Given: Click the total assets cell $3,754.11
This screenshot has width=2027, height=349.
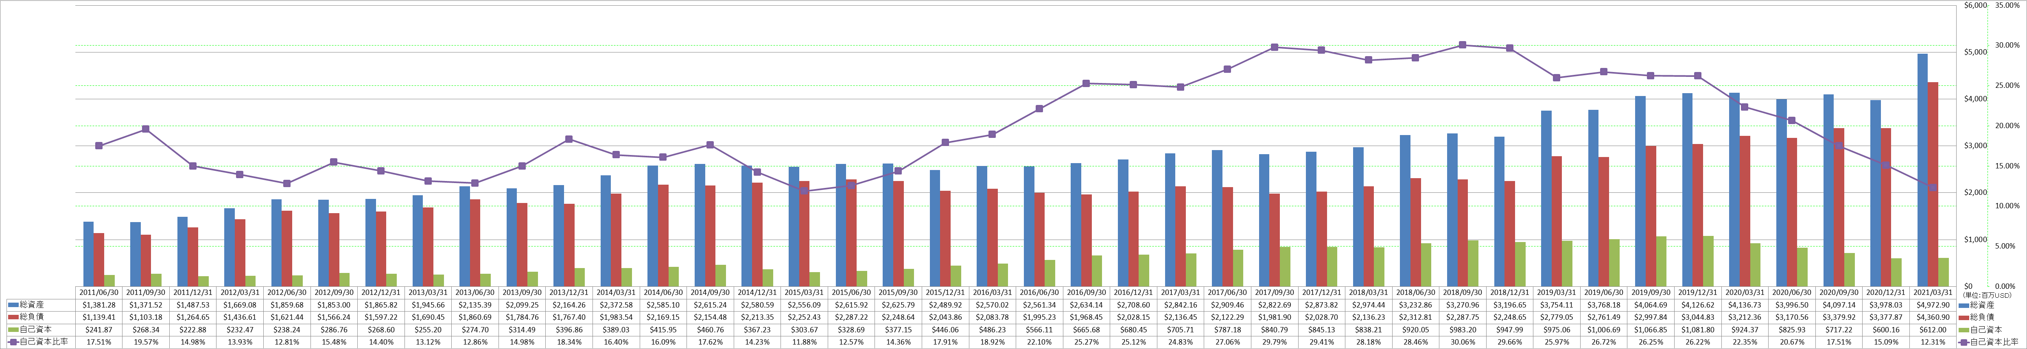Looking at the screenshot, I should tap(1557, 304).
